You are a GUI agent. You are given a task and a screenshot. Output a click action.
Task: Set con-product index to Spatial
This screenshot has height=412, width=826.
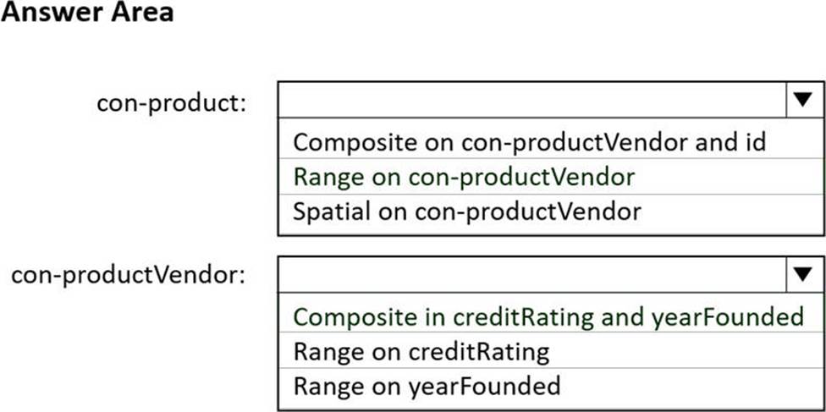[x=466, y=211]
